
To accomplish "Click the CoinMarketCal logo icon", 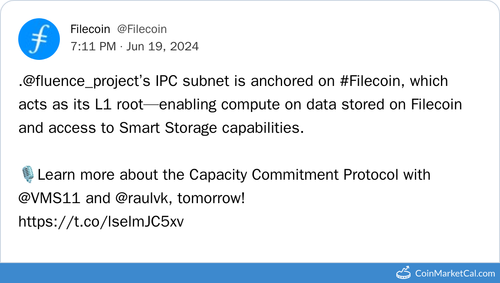I will pos(404,273).
